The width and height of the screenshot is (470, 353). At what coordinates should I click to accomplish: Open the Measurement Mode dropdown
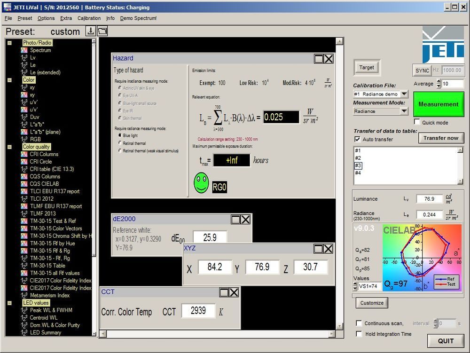click(404, 111)
